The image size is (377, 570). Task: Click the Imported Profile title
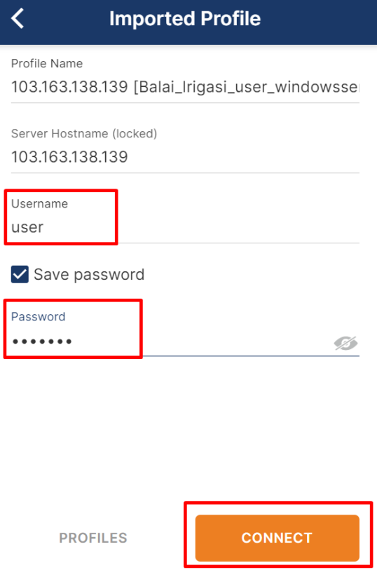point(185,18)
